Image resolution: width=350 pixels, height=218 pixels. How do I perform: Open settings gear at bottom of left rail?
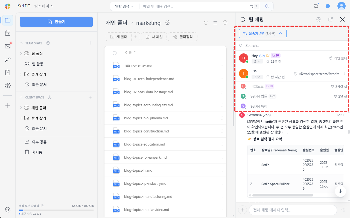pyautogui.click(x=8, y=210)
